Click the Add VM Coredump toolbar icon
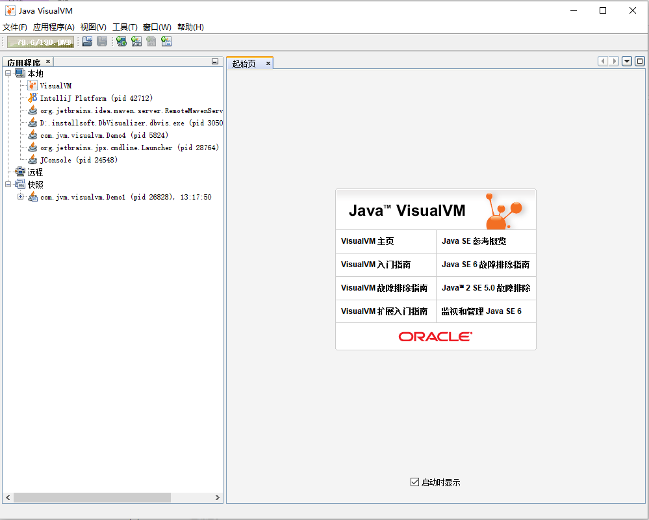Viewport: 649px width, 520px height. (151, 42)
